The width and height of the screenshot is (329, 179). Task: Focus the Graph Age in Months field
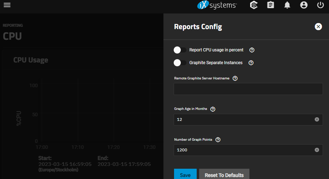coord(248,119)
